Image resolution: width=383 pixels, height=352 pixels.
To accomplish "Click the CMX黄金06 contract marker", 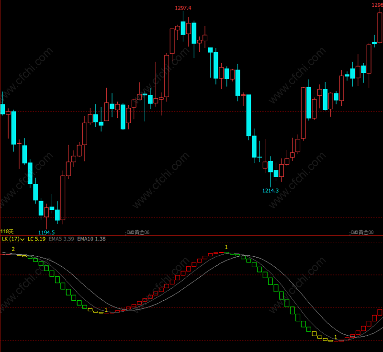I will 138,232.
